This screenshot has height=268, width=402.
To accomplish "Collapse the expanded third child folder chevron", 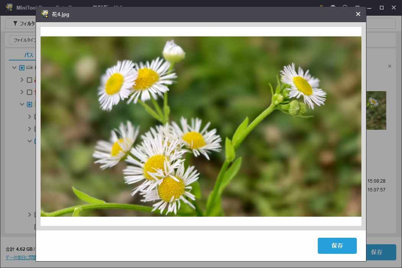I will click(22, 105).
